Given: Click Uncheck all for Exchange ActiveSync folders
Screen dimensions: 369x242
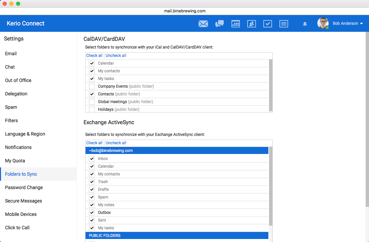Looking at the screenshot, I should [x=116, y=143].
